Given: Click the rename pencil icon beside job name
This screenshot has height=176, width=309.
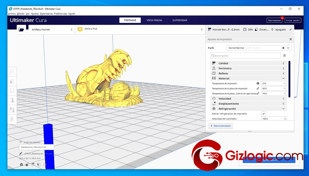Looking at the screenshot, I should tap(20, 153).
